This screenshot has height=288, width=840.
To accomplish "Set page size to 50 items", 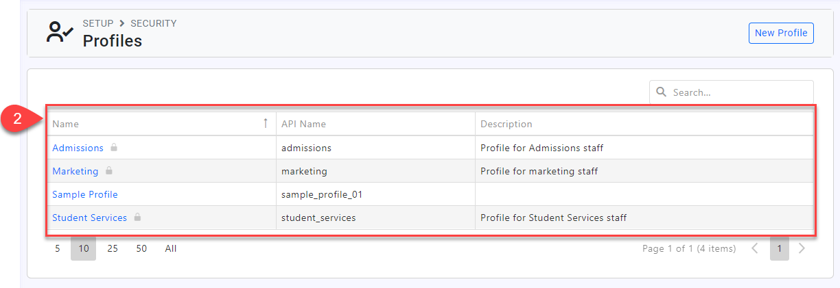I will 141,248.
